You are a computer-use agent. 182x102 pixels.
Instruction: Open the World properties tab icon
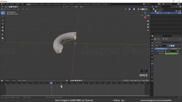click(x=152, y=54)
